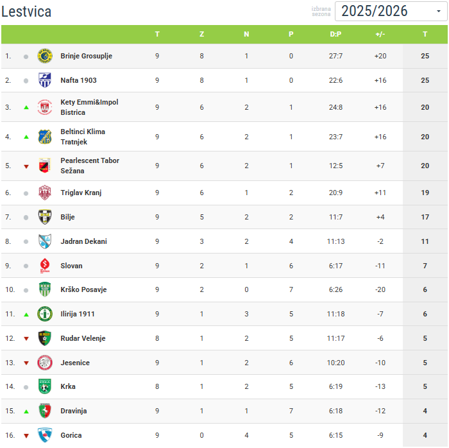Click the Z wins column header
449x448 pixels.
pyautogui.click(x=202, y=34)
